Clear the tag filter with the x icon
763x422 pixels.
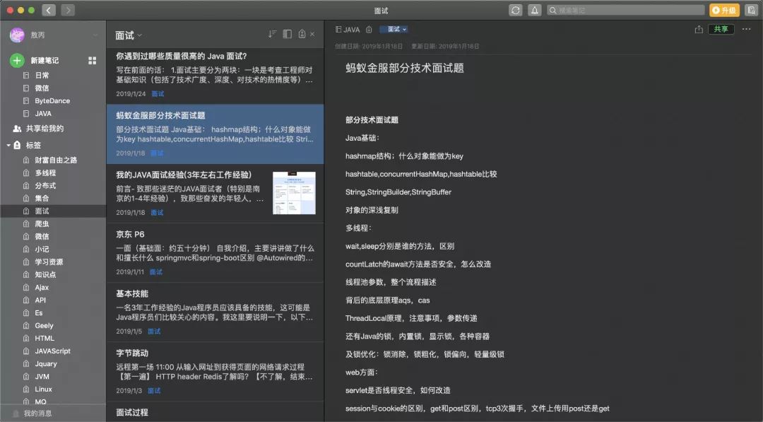(x=312, y=34)
